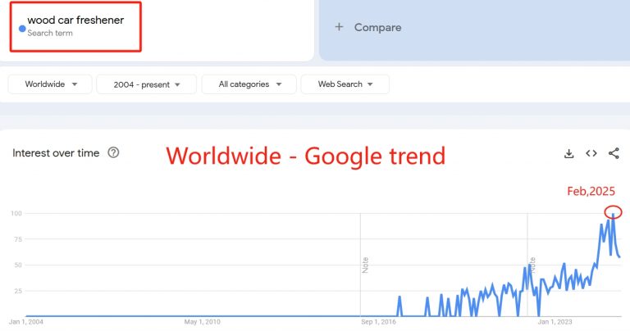Click the blue dot beside wood car freshener
Viewport: 630px width, 331px height.
point(22,29)
